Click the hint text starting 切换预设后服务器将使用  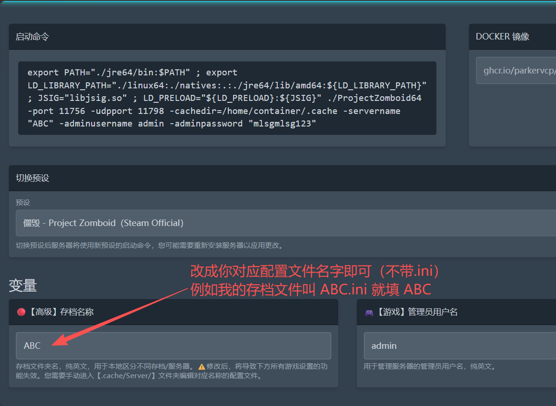(x=151, y=246)
